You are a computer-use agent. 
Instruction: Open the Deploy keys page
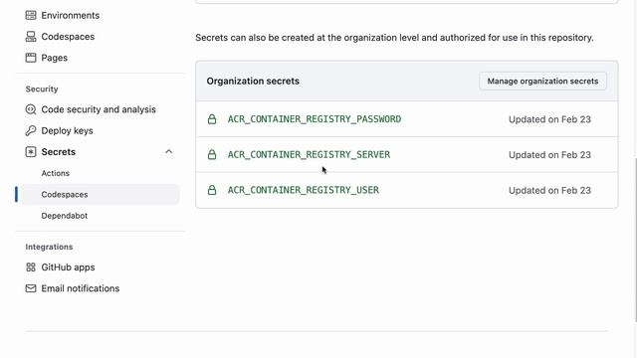coord(67,130)
